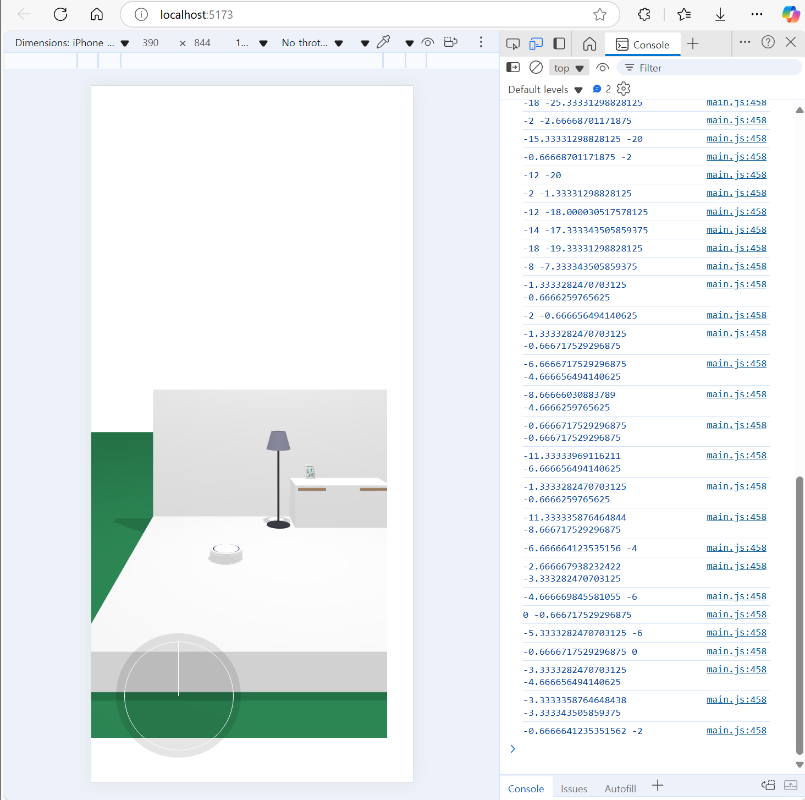Create a live expression

click(603, 68)
